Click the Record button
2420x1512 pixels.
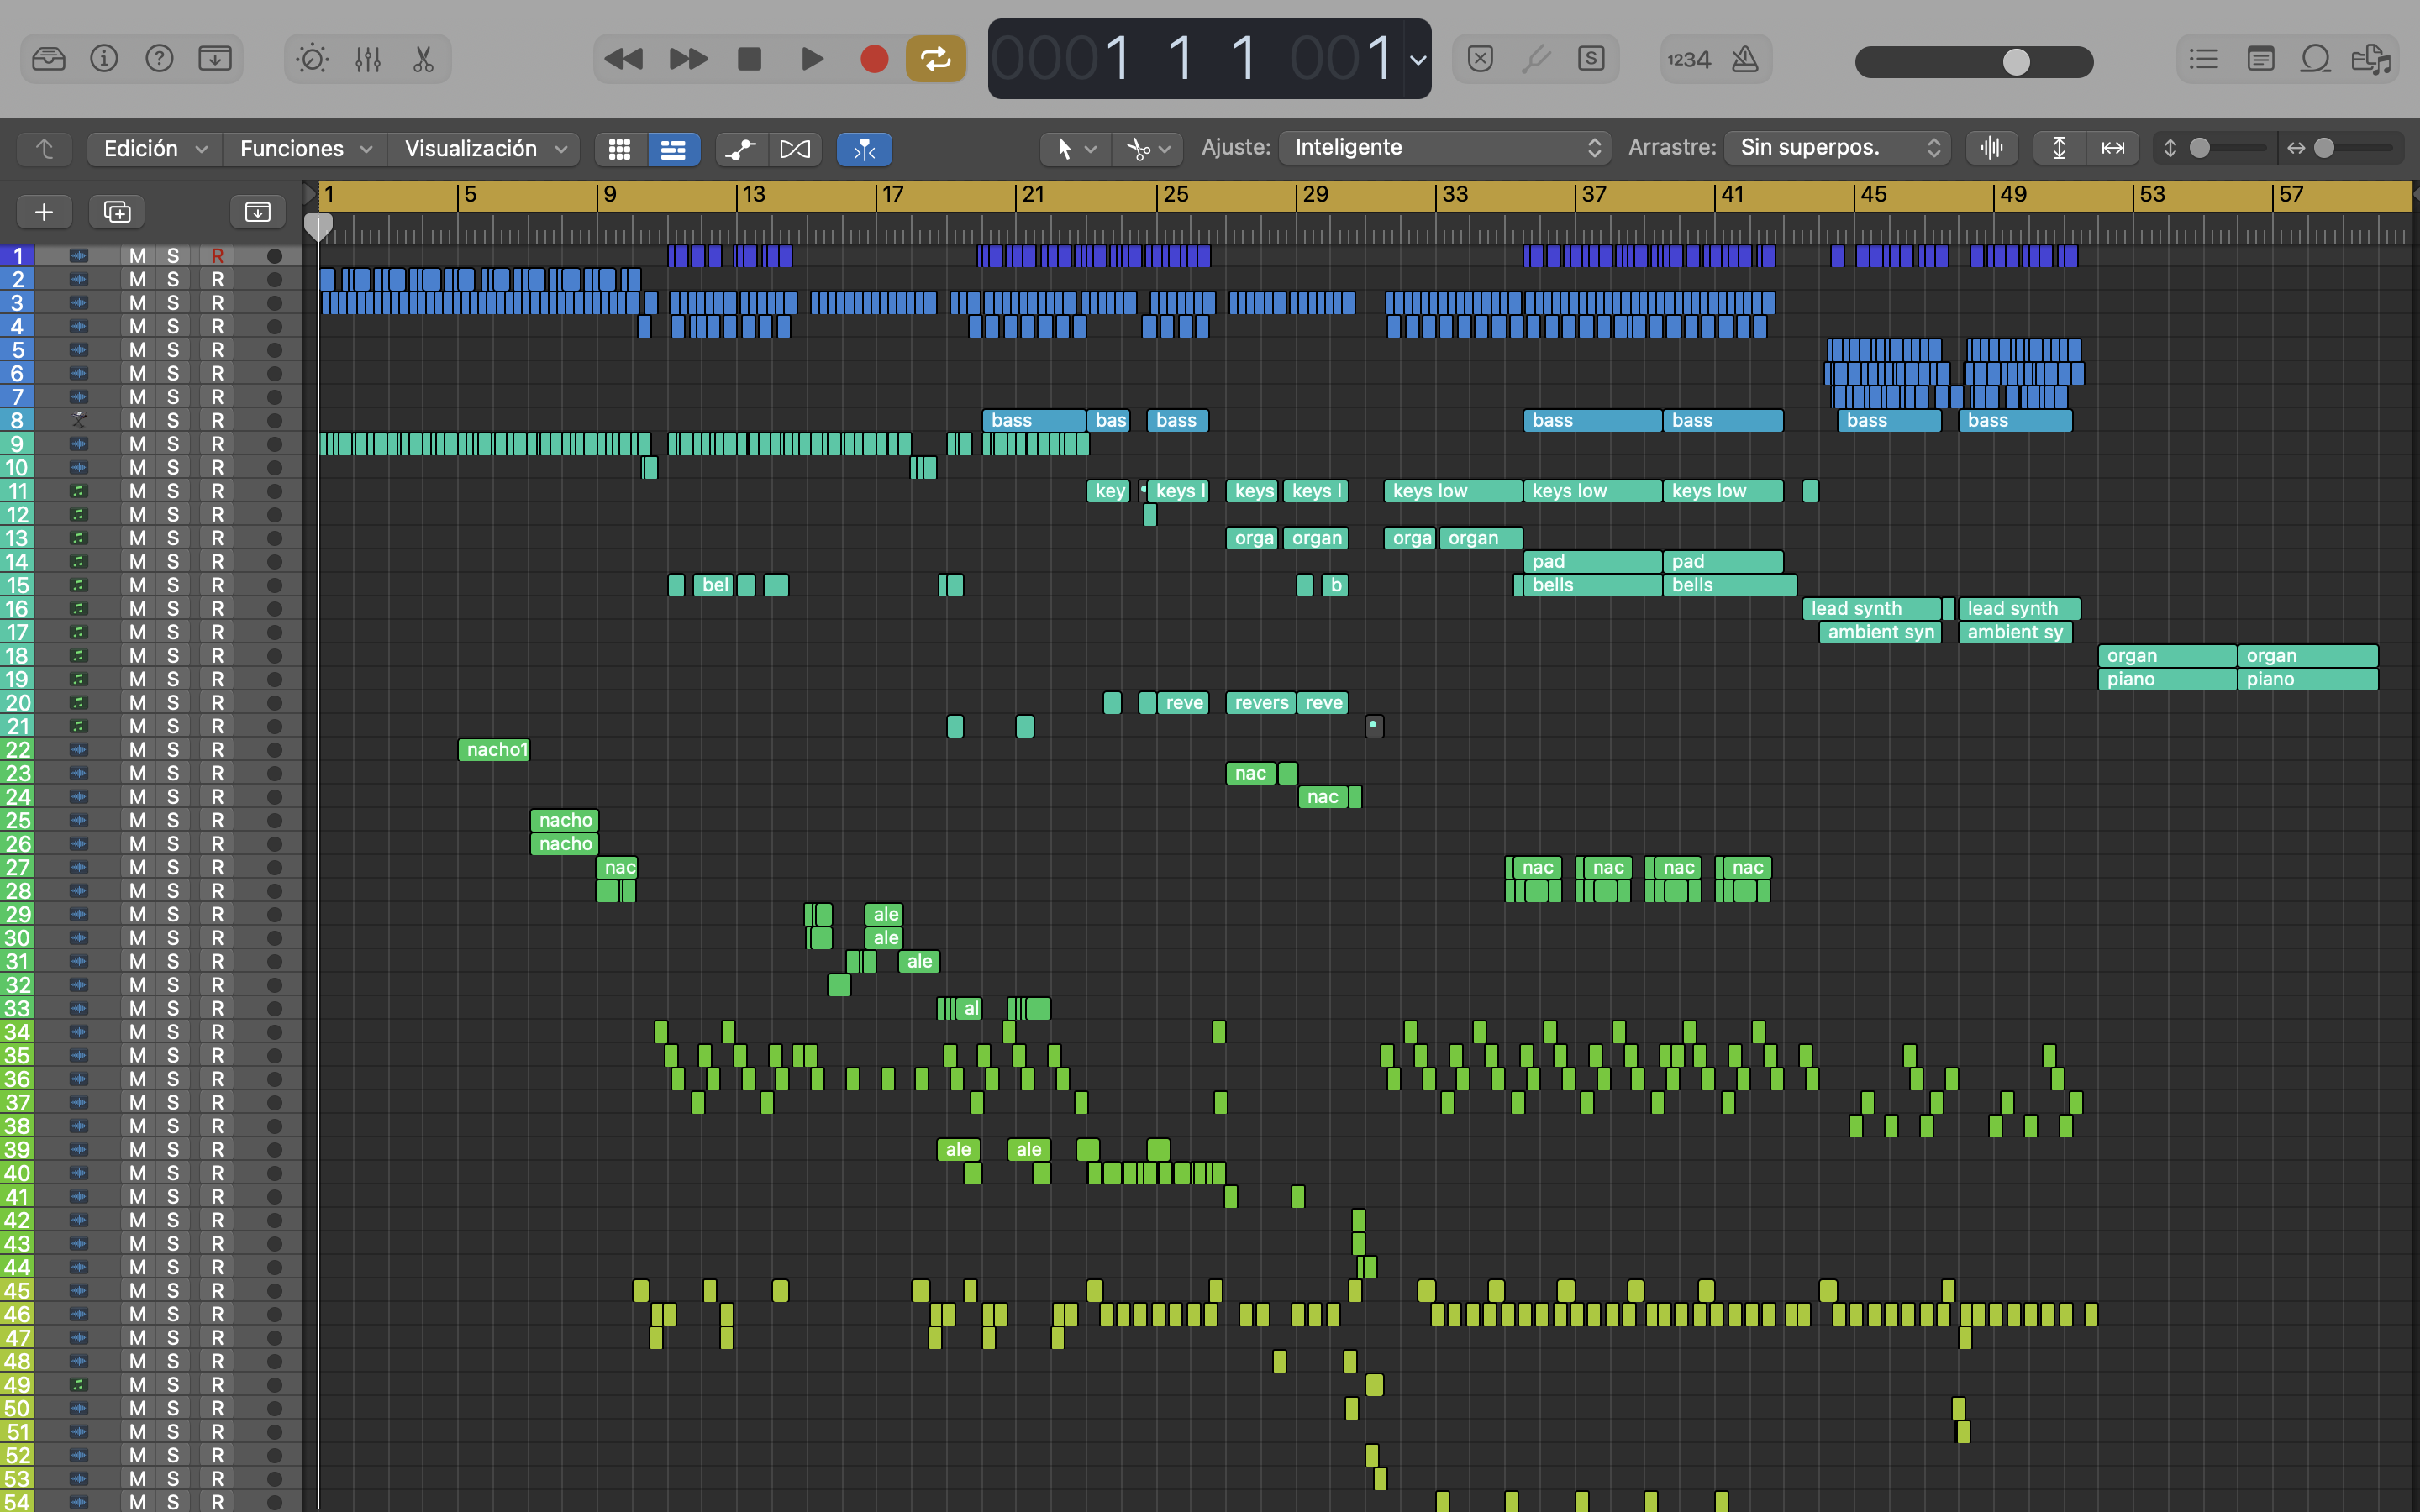(874, 60)
